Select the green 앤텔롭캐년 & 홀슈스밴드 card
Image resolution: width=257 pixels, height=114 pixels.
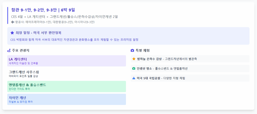click(x=67, y=87)
